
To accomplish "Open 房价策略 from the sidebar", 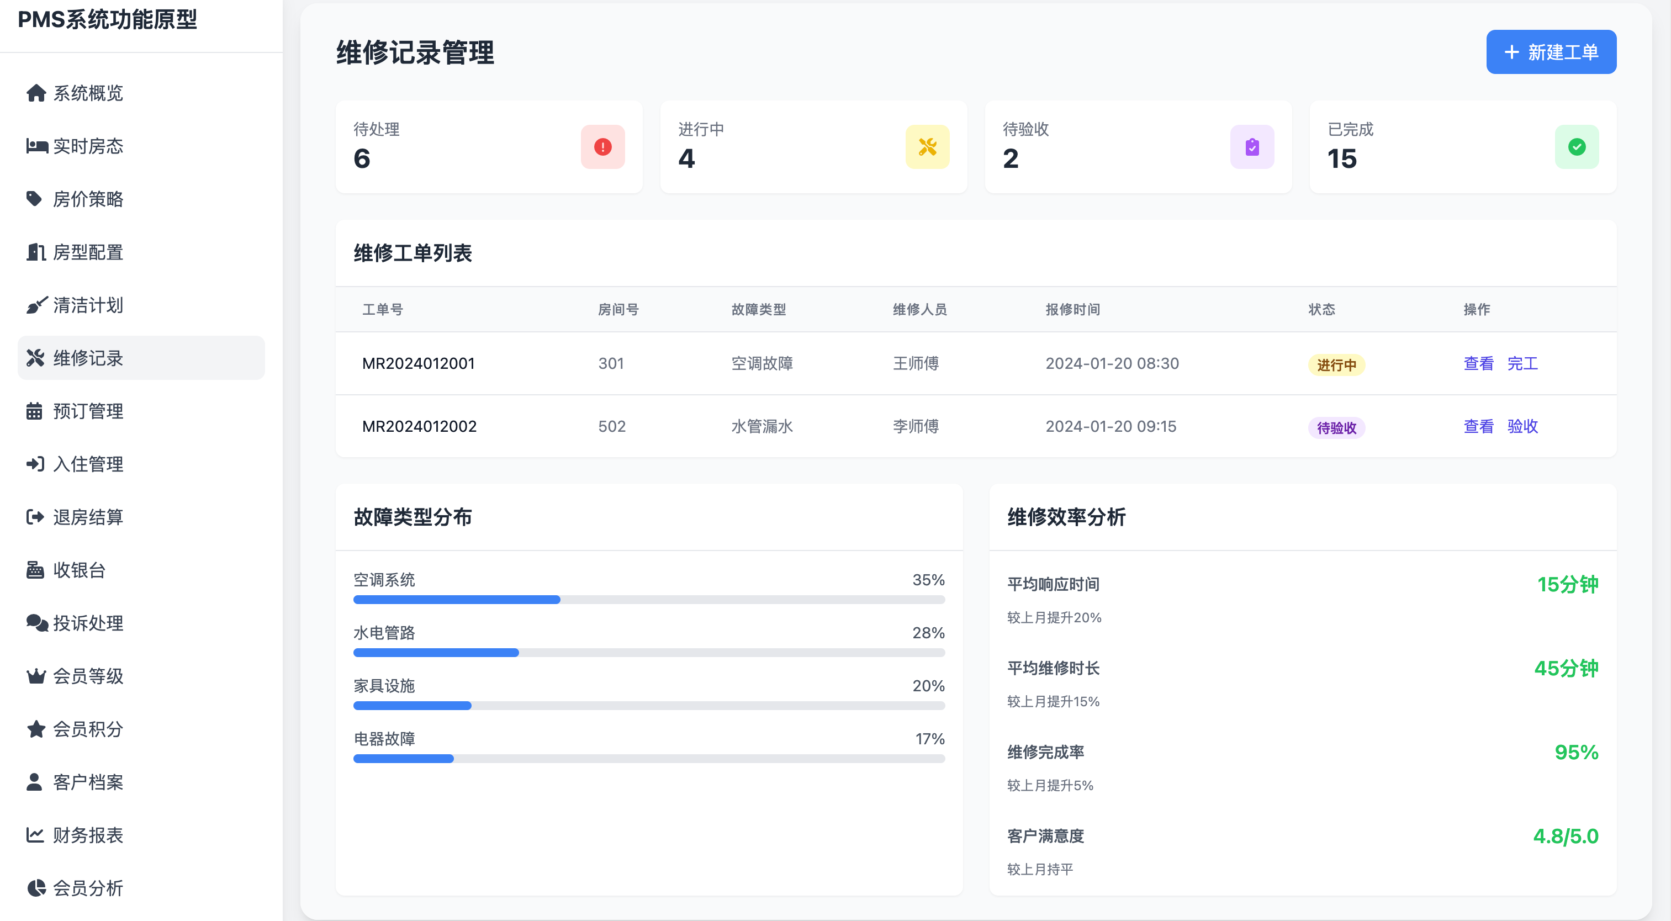I will [x=141, y=199].
